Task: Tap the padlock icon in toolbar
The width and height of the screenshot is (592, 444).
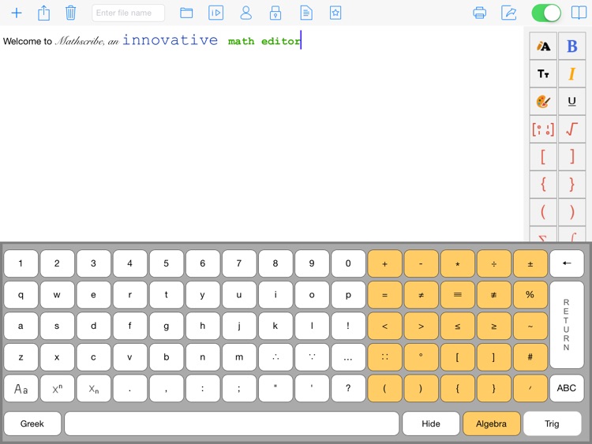Action: tap(275, 13)
